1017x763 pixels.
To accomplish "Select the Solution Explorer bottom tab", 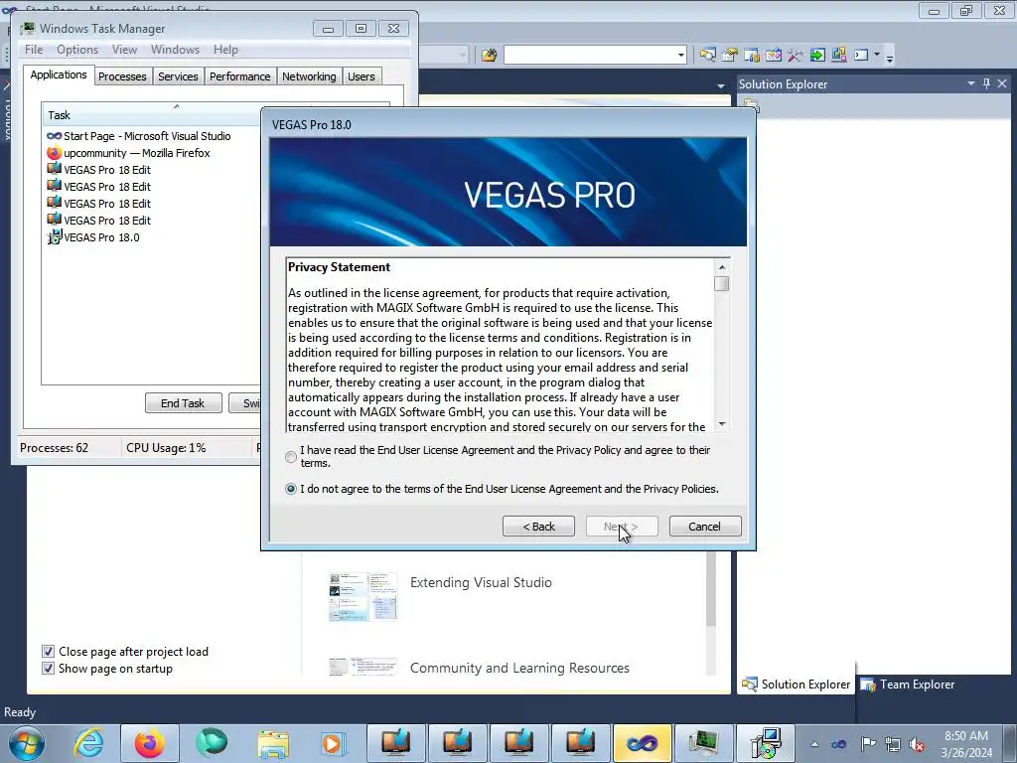I will [x=797, y=685].
